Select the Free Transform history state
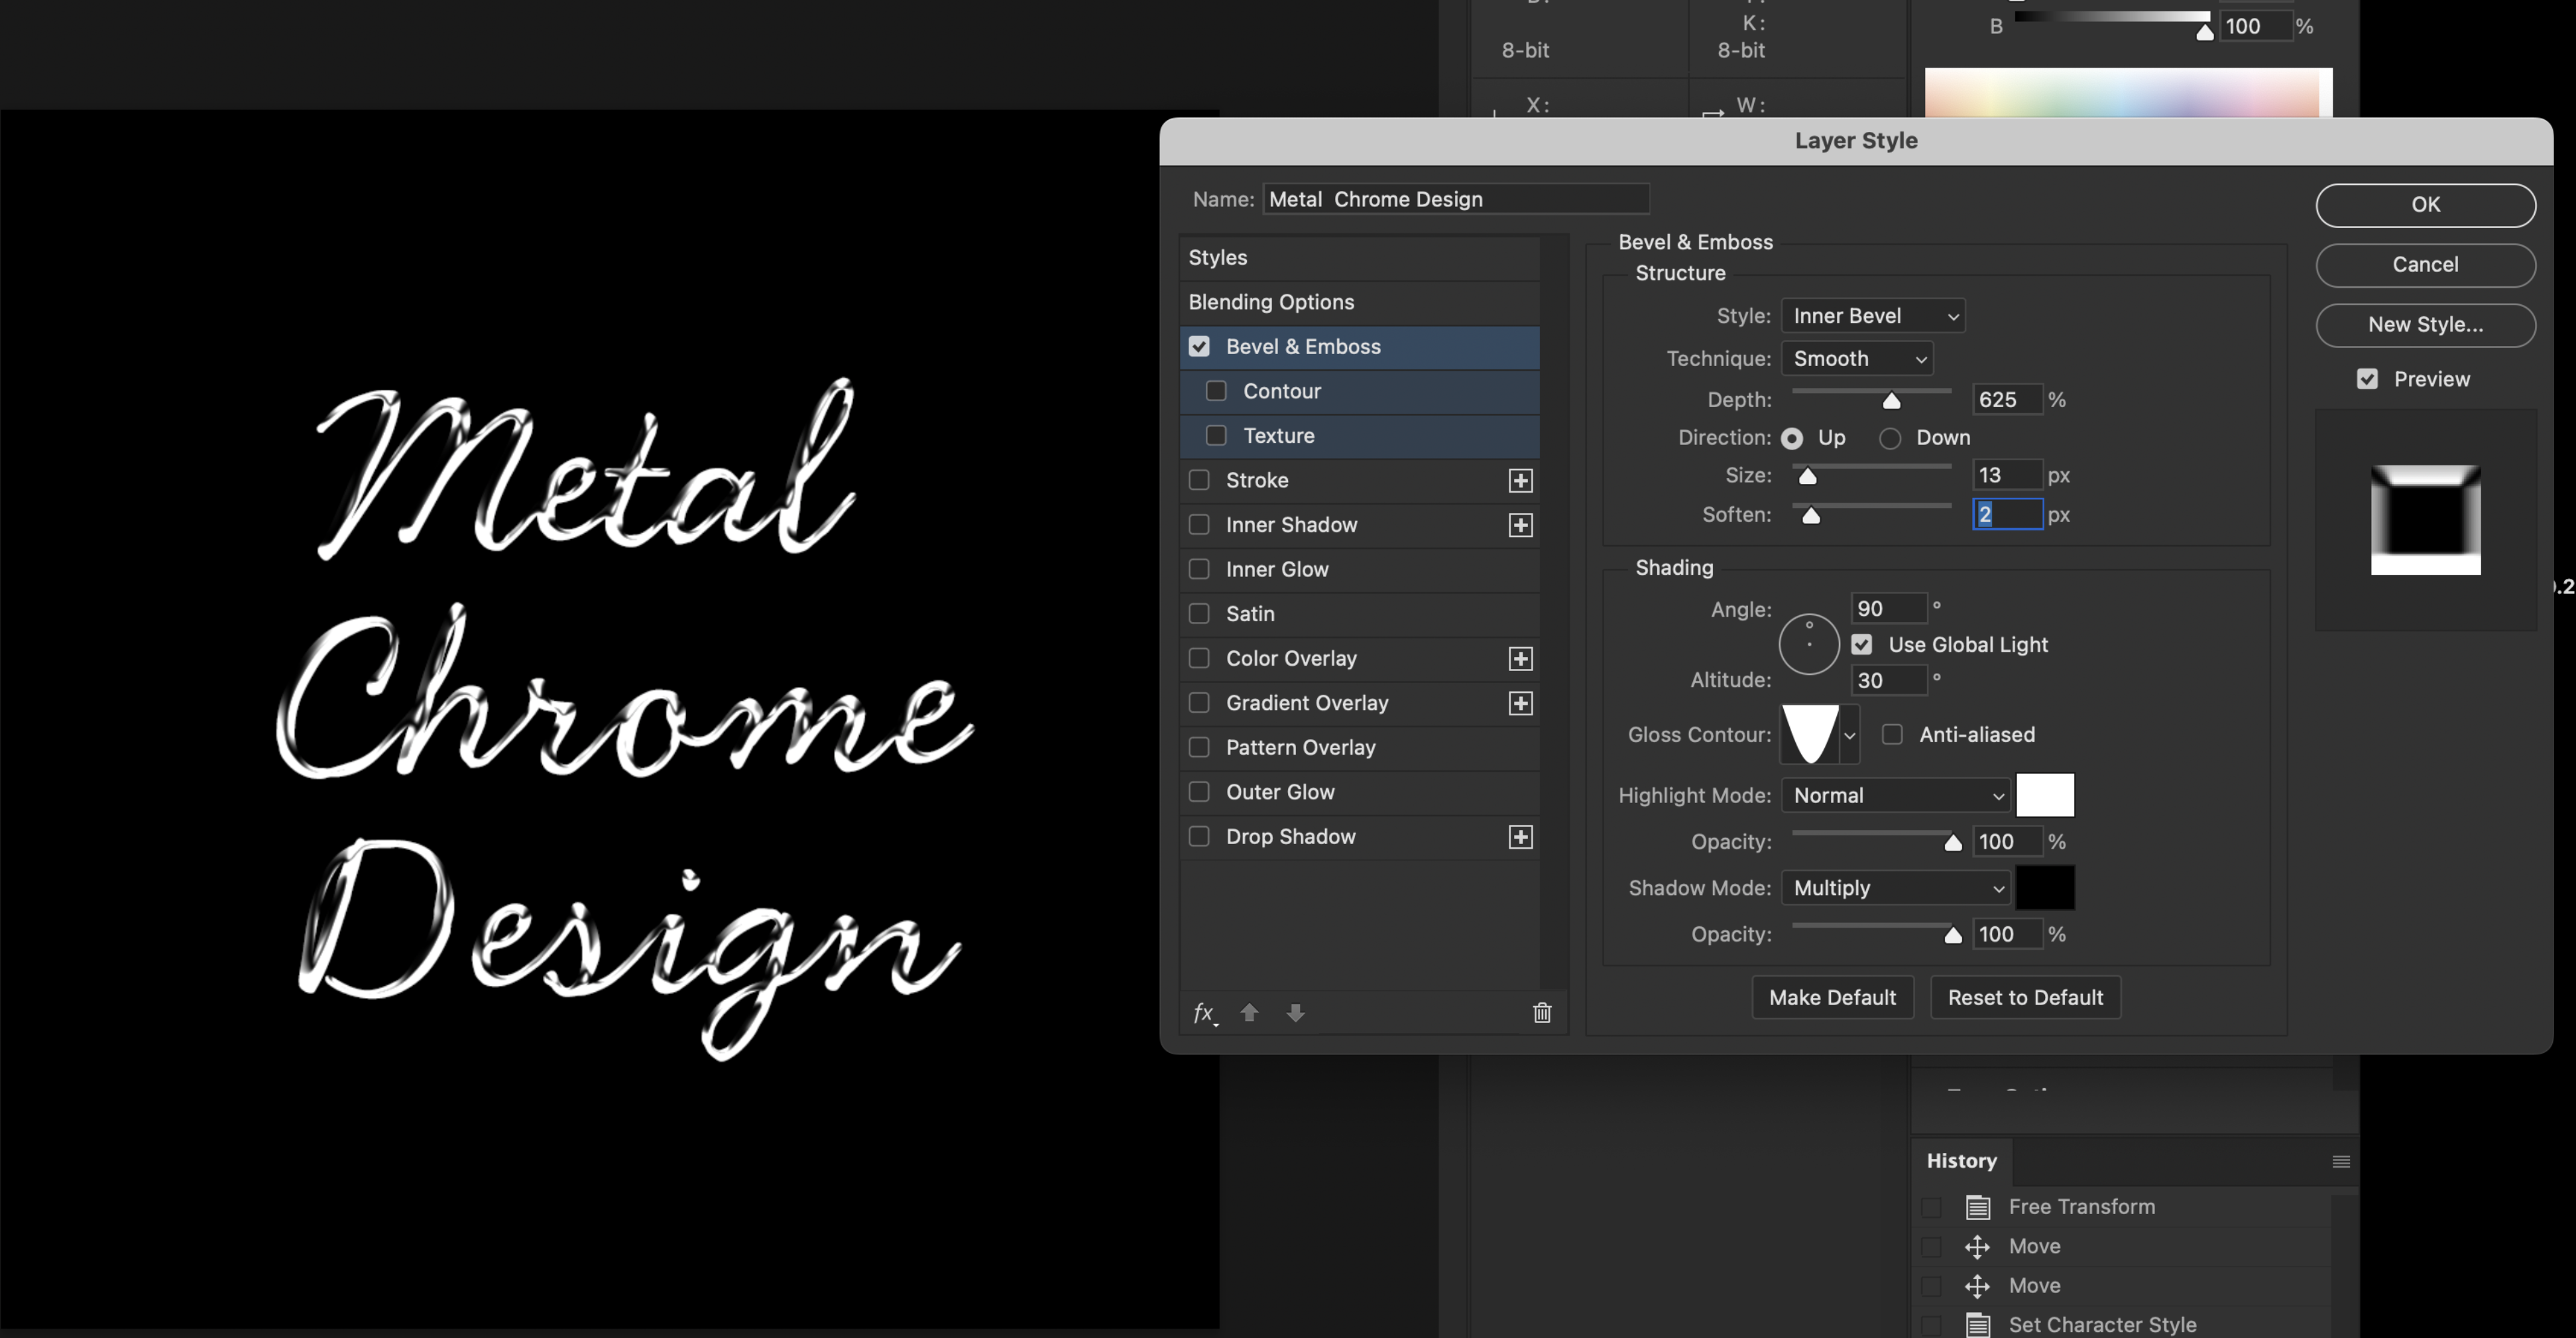Image resolution: width=2576 pixels, height=1338 pixels. pos(2081,1207)
